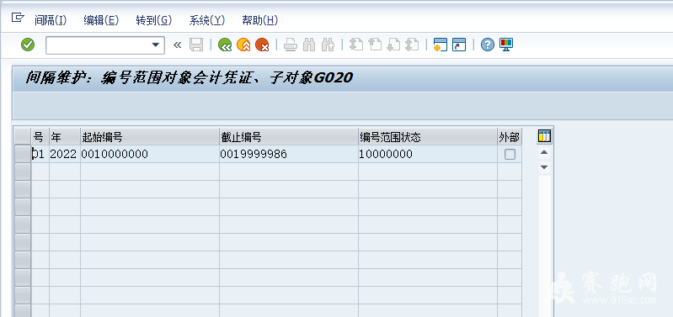Click the Previous Page icon
This screenshot has width=673, height=317.
click(x=375, y=45)
